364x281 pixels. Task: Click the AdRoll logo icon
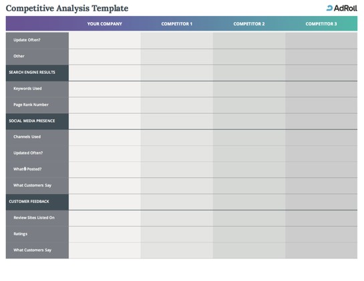[x=329, y=9]
